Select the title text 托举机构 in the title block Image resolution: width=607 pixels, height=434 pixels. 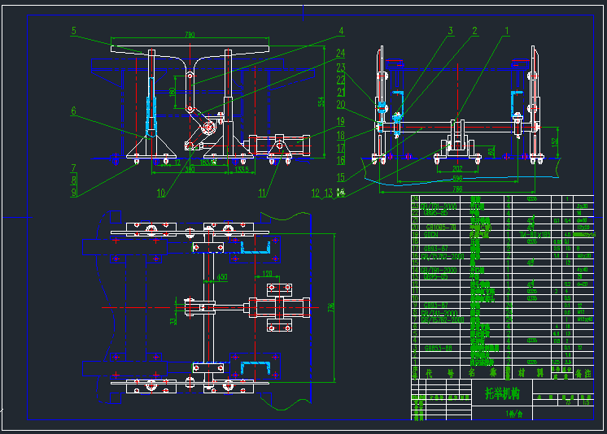click(x=502, y=393)
